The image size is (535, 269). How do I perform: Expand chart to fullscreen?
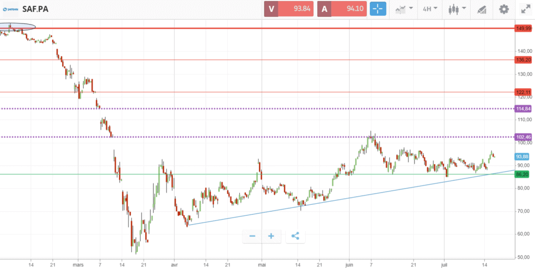pyautogui.click(x=526, y=9)
